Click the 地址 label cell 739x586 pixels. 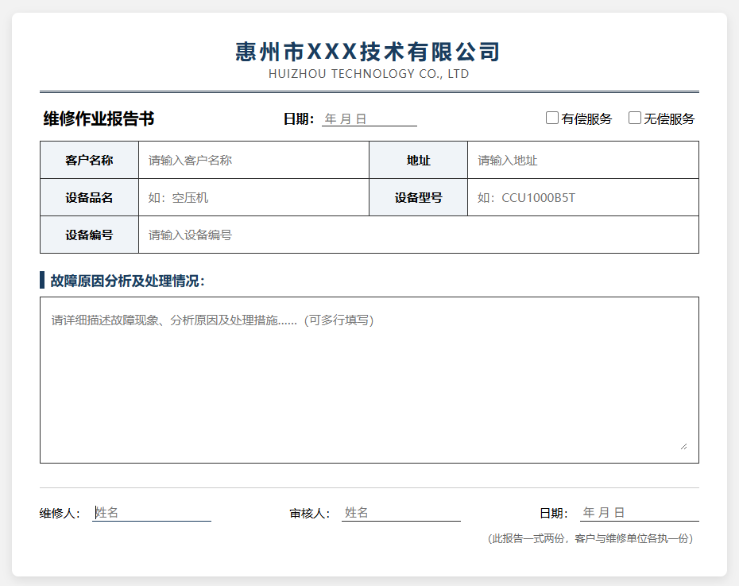[418, 160]
